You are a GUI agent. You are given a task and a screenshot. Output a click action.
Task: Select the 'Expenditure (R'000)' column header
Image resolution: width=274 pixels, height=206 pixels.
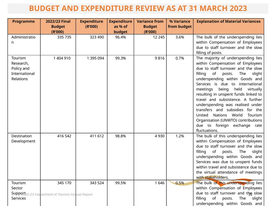[x=92, y=24]
